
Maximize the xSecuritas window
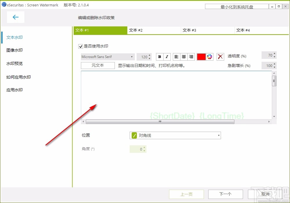pos(279,6)
